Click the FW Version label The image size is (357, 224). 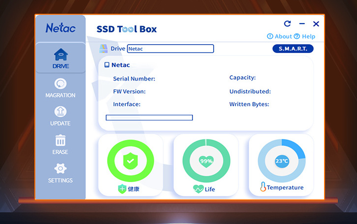pos(129,91)
